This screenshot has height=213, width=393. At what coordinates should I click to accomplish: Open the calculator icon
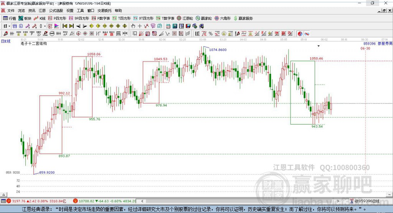coord(175,26)
